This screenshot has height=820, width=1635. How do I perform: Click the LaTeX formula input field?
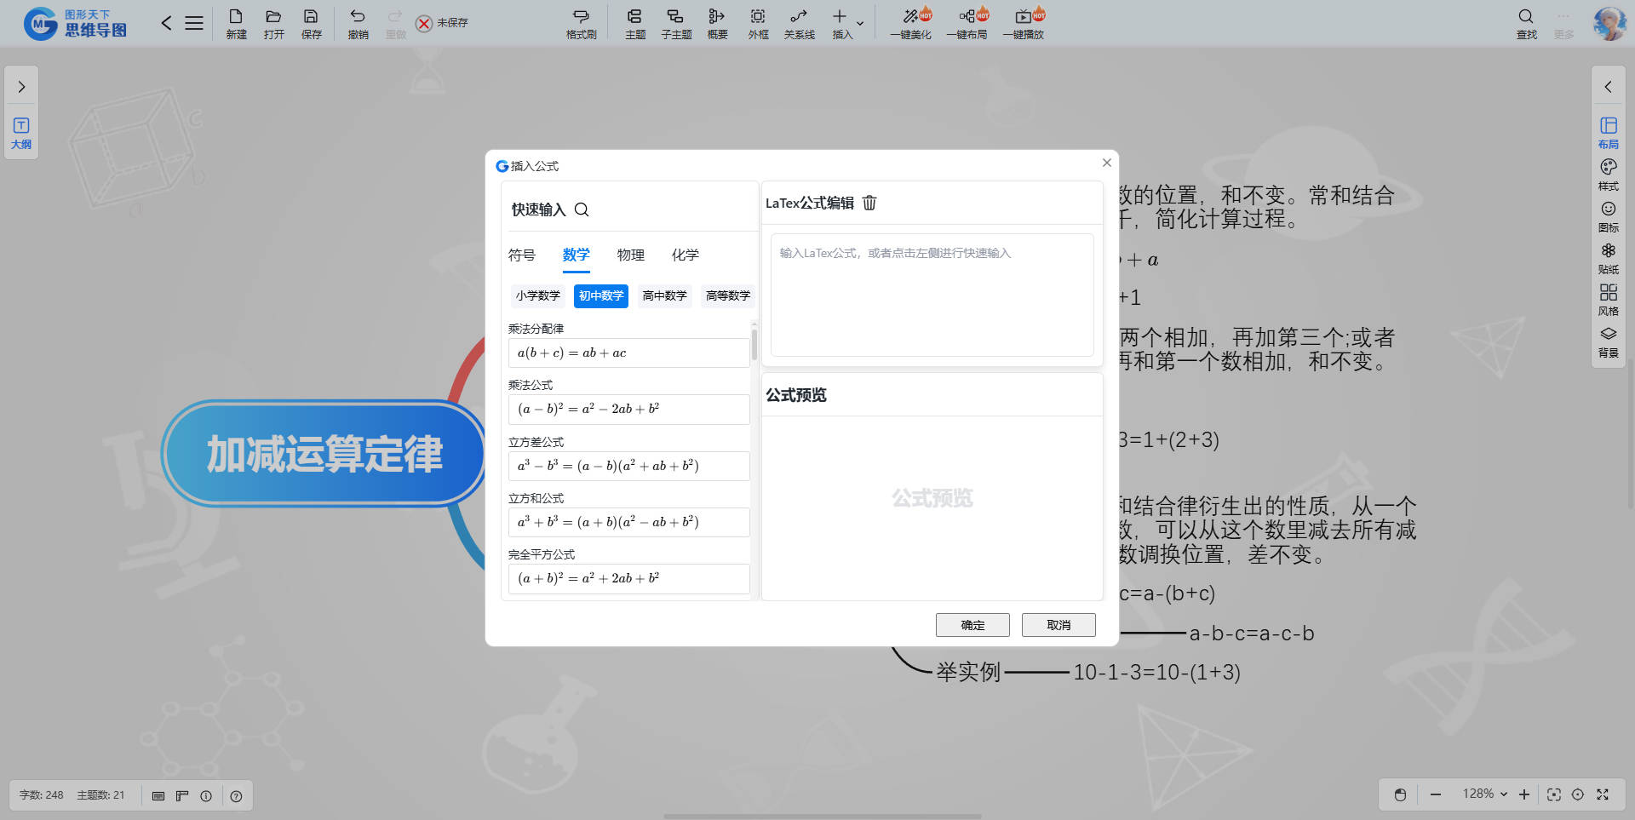pyautogui.click(x=932, y=295)
